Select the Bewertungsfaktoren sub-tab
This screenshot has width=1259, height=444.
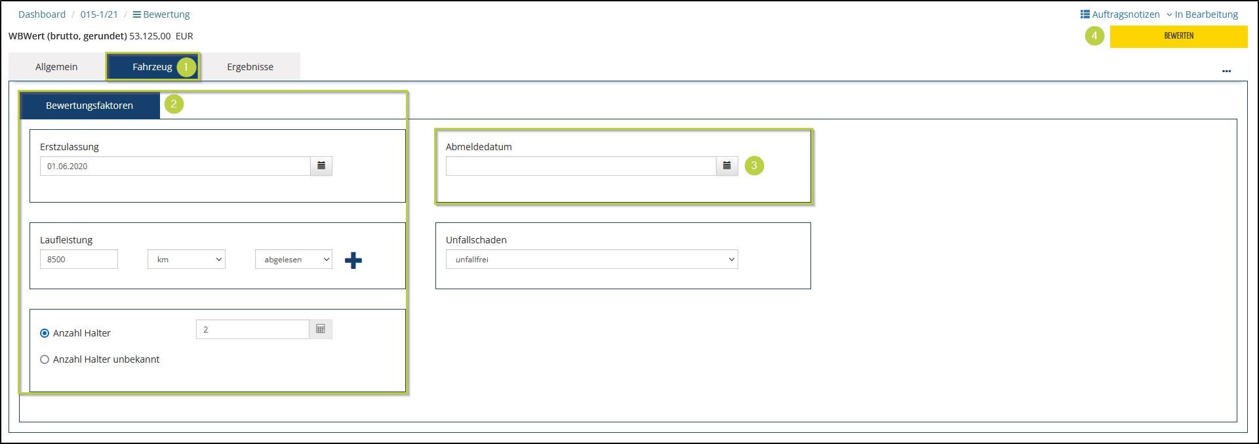89,106
